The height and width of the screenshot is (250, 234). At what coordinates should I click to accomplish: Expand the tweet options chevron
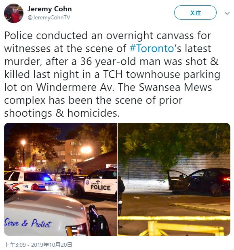point(227,13)
